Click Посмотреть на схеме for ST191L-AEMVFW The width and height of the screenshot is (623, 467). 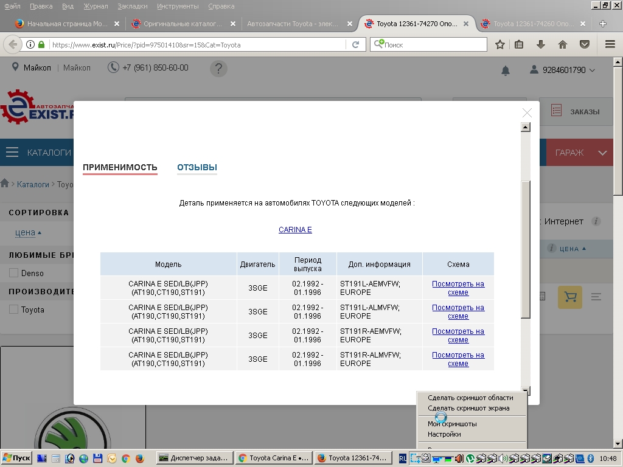[x=458, y=288]
